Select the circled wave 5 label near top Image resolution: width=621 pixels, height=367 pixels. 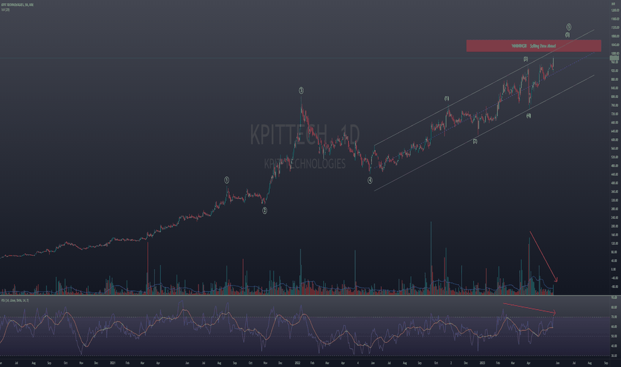pos(569,27)
